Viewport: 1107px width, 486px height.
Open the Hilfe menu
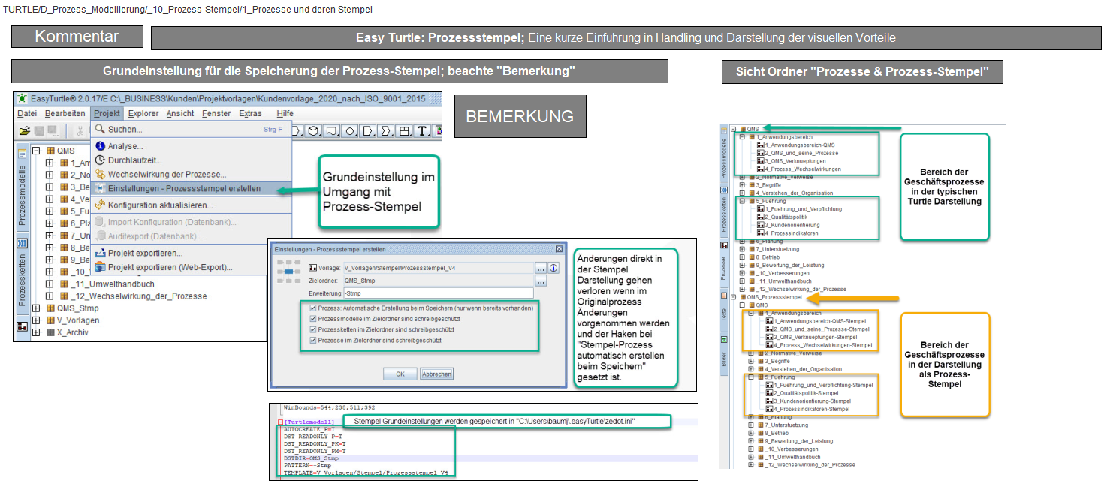pyautogui.click(x=285, y=113)
